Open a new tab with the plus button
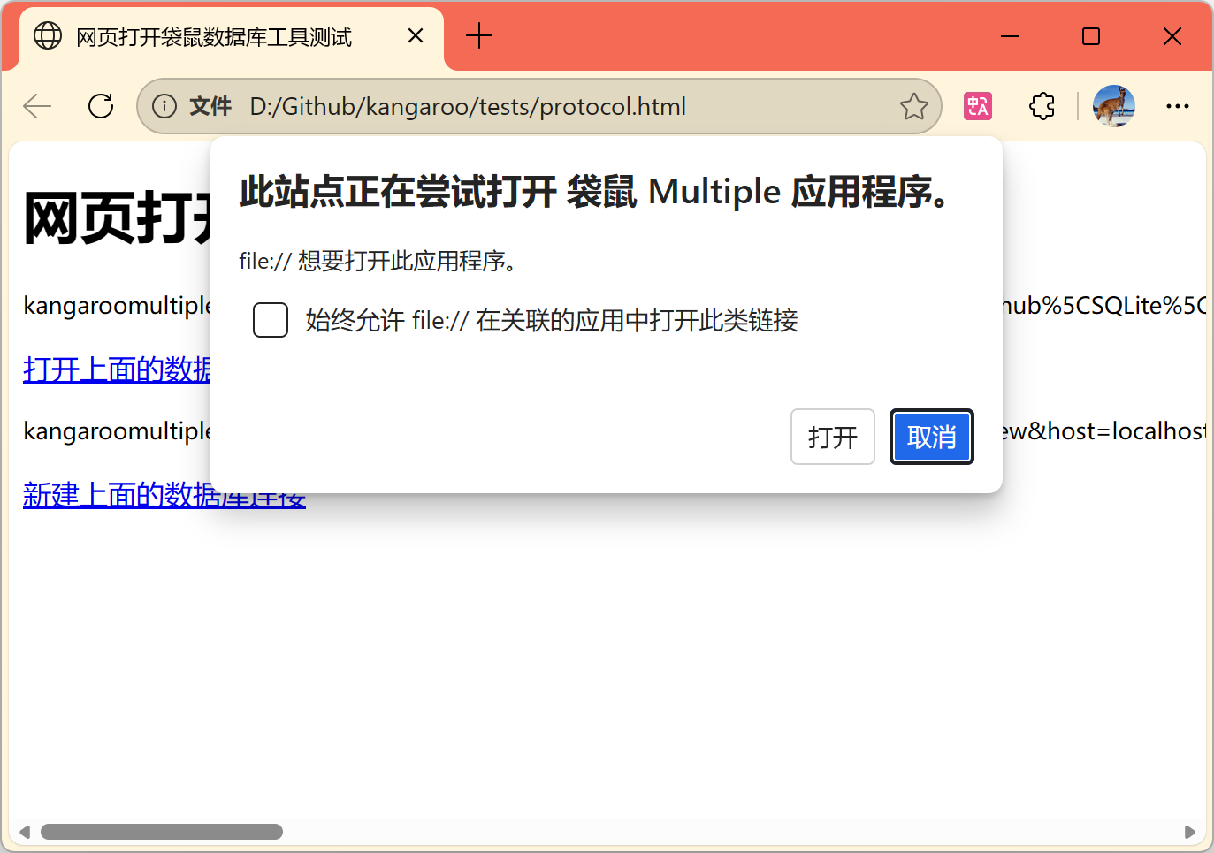This screenshot has height=853, width=1214. 478,36
